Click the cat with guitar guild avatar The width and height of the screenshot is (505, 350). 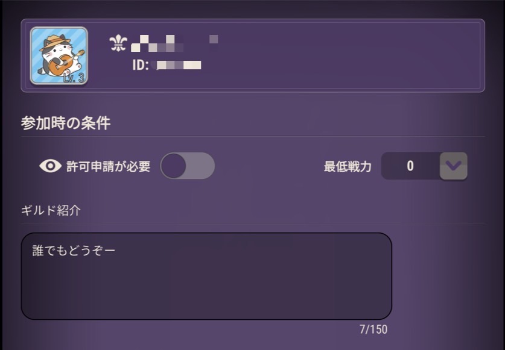(59, 55)
